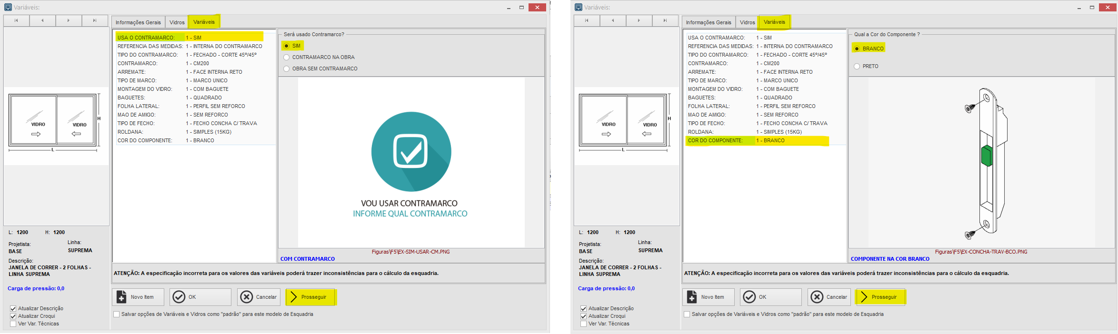Open Informações Gerais tab in left window
1118x334 pixels.
(x=138, y=22)
